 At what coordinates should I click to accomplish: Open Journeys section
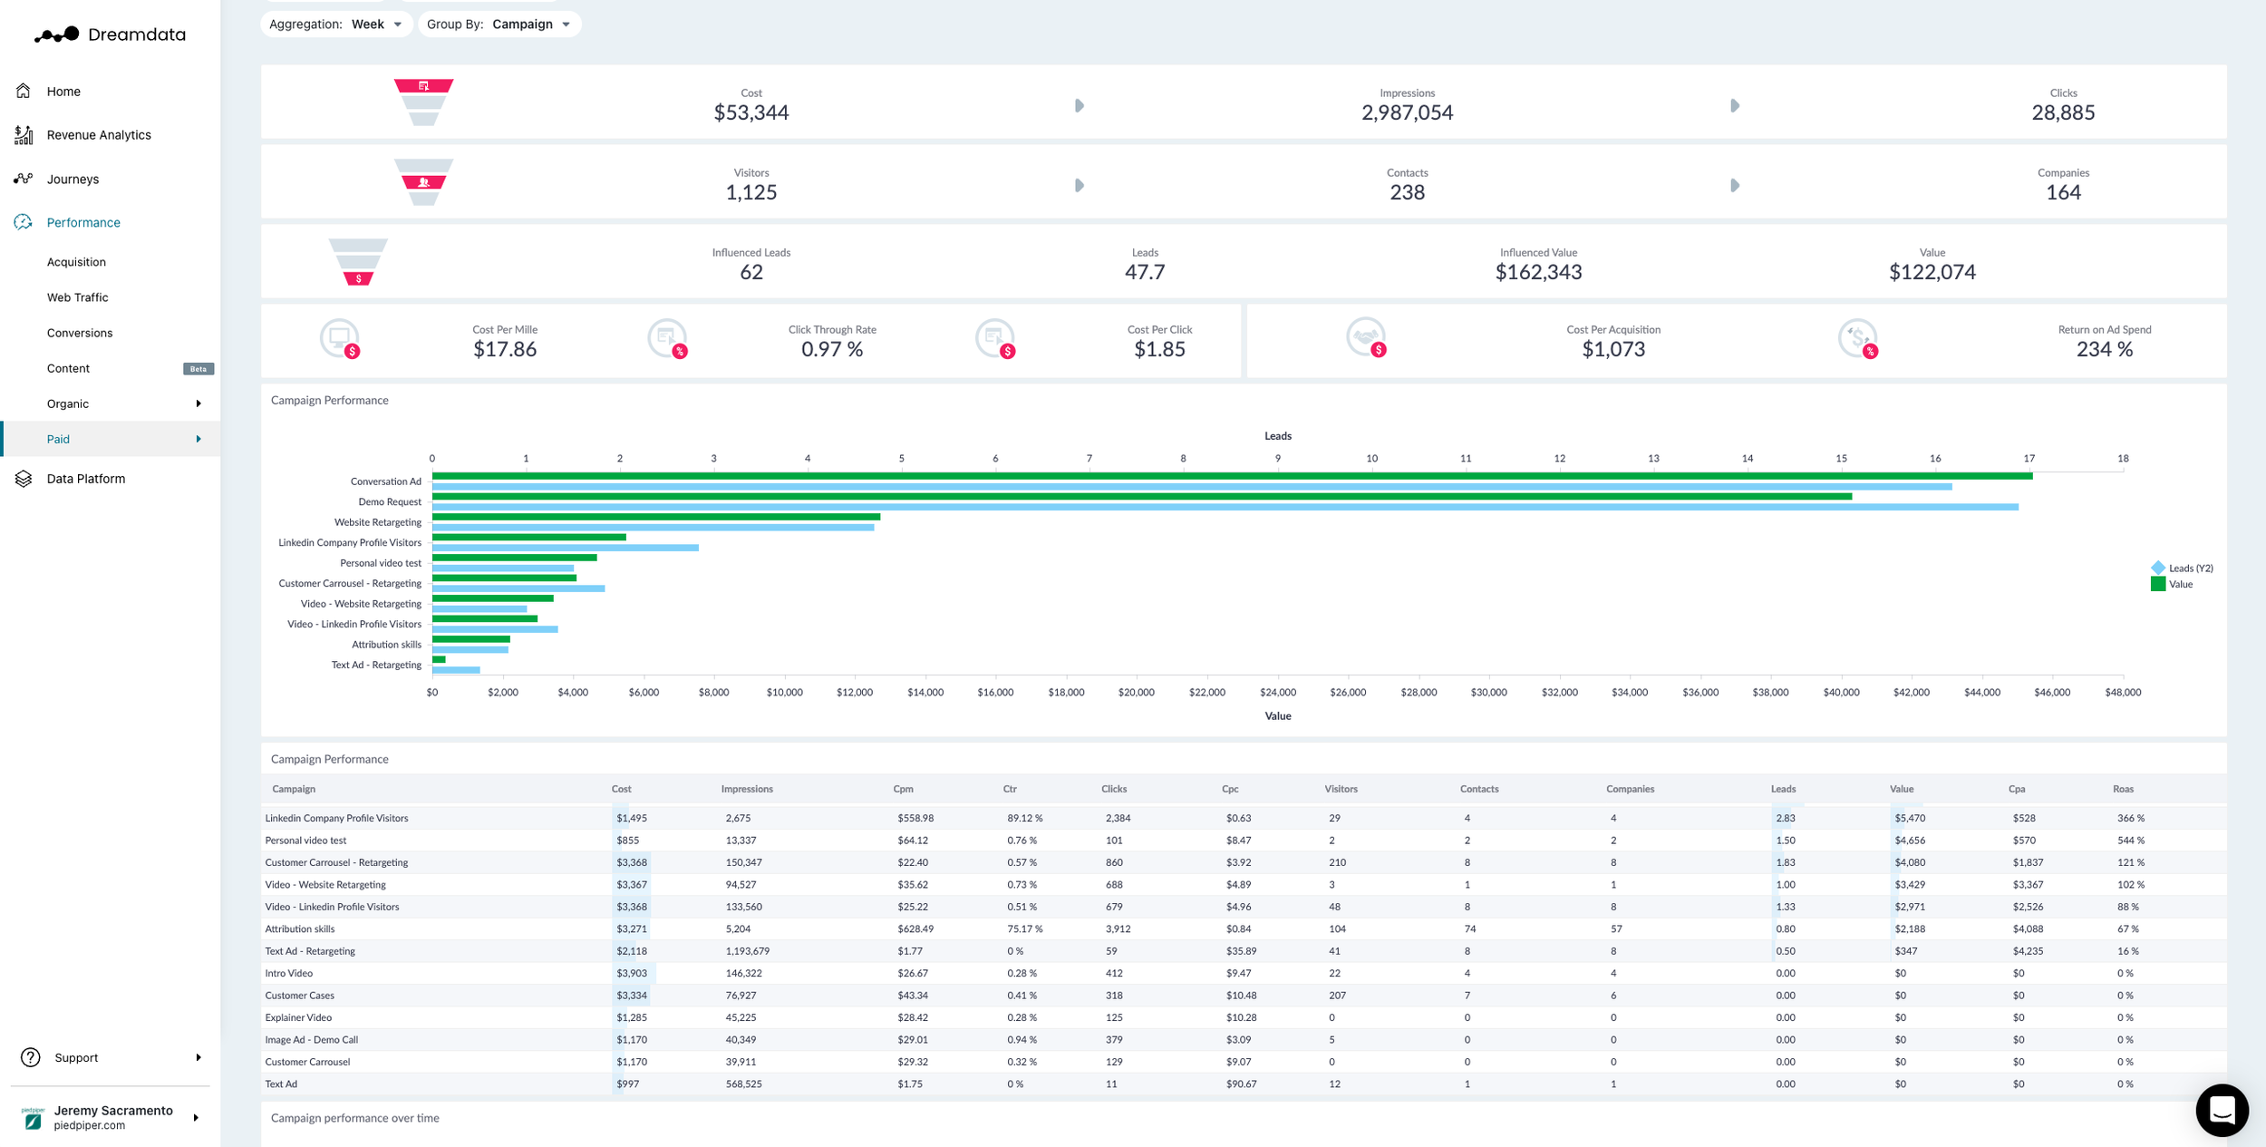tap(73, 180)
